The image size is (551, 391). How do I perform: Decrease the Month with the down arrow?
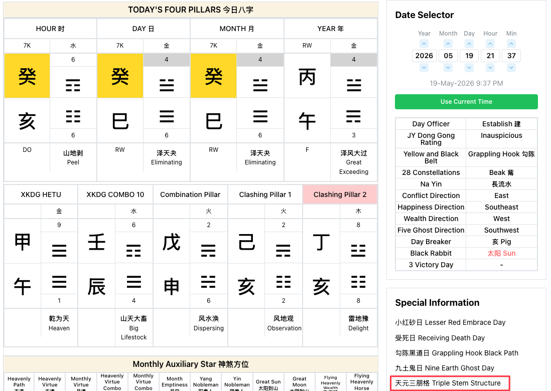[x=448, y=67]
